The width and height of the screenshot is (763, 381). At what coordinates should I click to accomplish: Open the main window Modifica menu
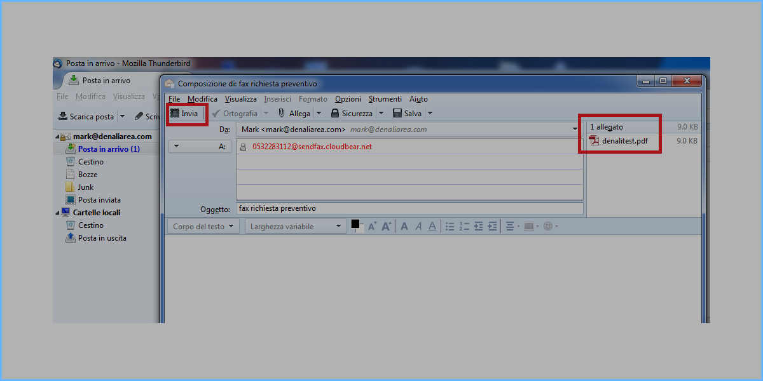point(90,97)
